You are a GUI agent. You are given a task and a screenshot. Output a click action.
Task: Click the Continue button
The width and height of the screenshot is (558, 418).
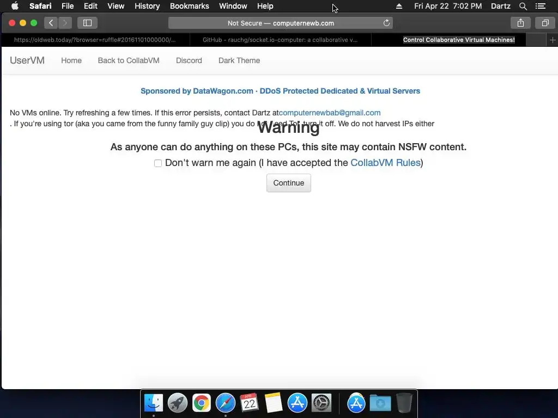(x=289, y=183)
